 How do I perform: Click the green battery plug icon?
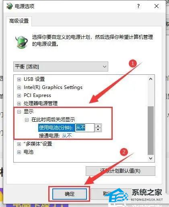[x=21, y=42]
